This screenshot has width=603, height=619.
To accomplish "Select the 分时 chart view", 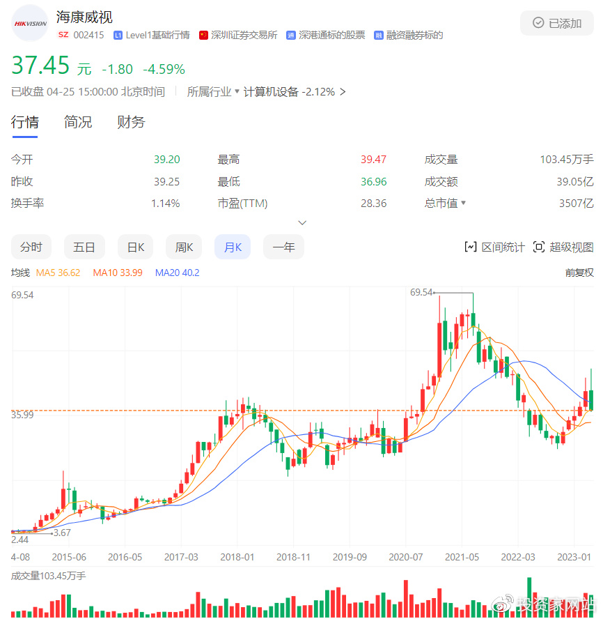I will coord(31,247).
